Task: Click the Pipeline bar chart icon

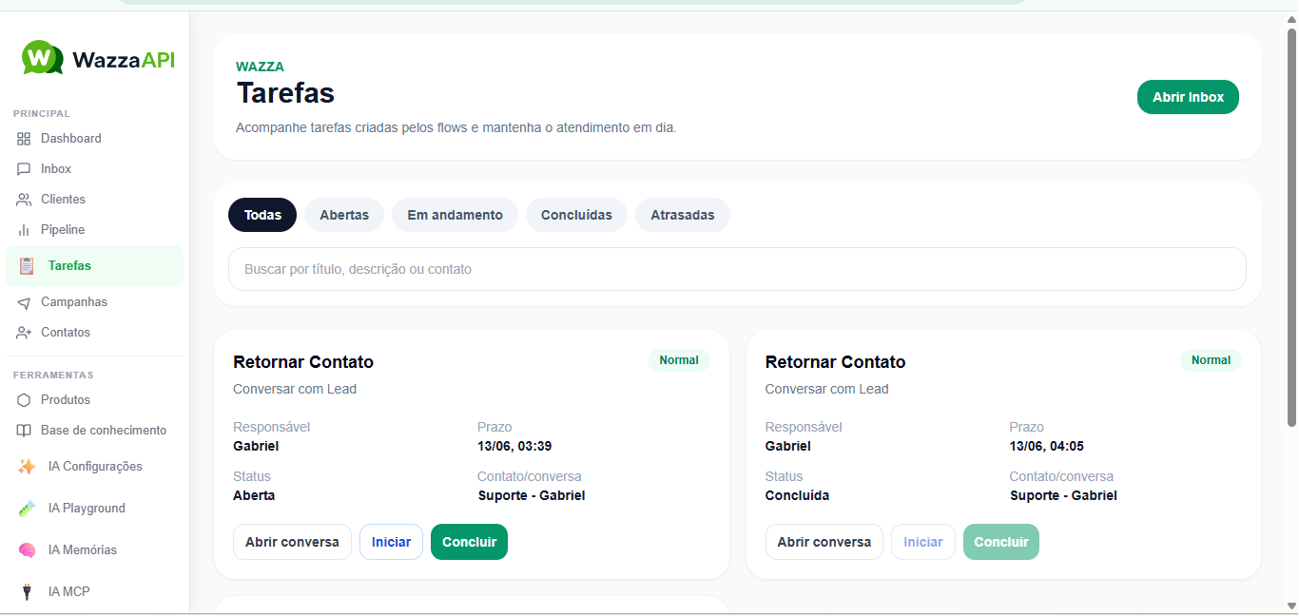Action: click(24, 230)
